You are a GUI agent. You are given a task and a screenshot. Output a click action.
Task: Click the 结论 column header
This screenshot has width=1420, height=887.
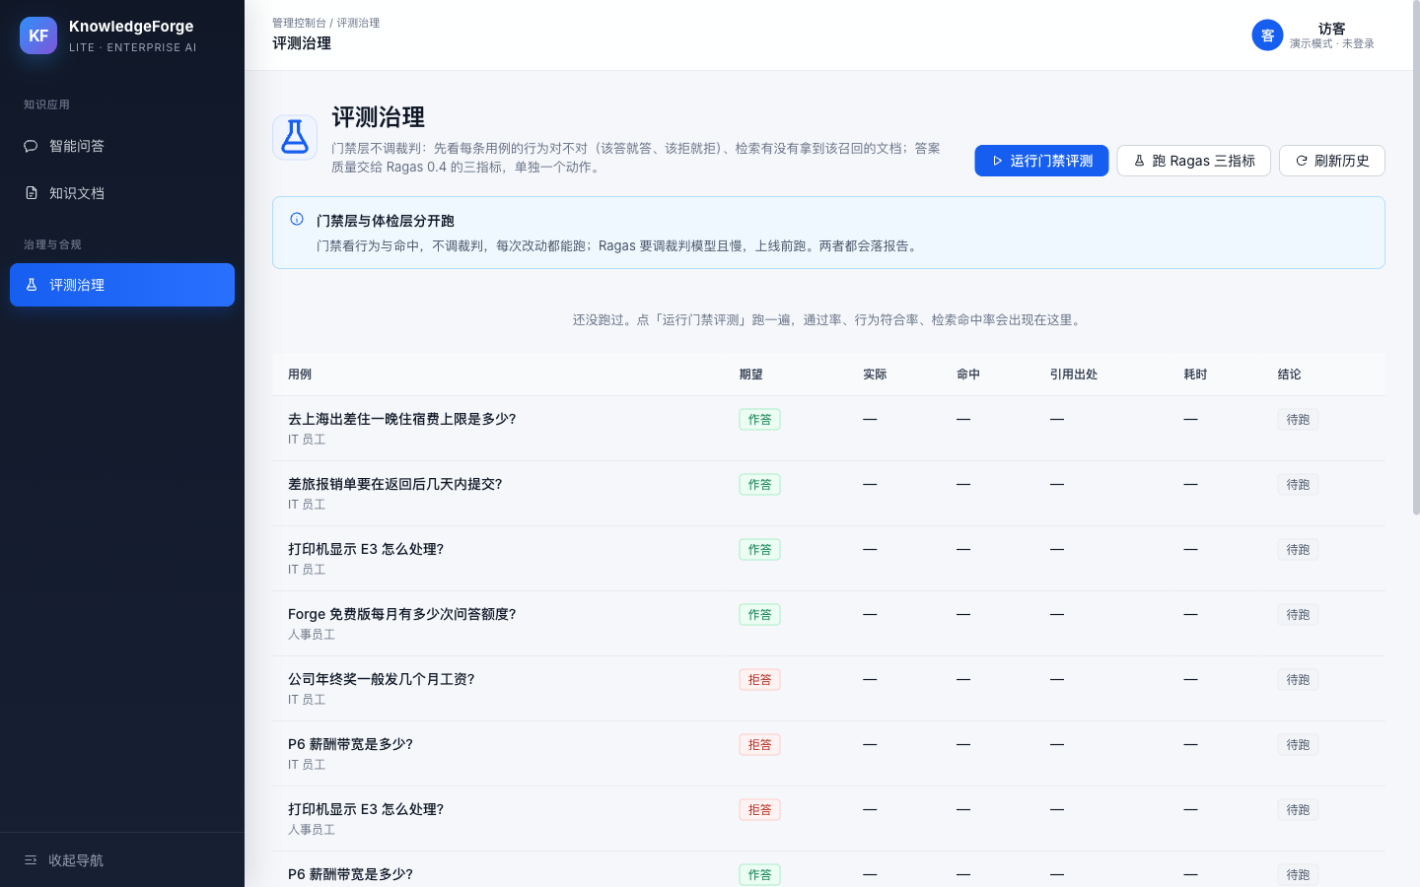point(1289,375)
